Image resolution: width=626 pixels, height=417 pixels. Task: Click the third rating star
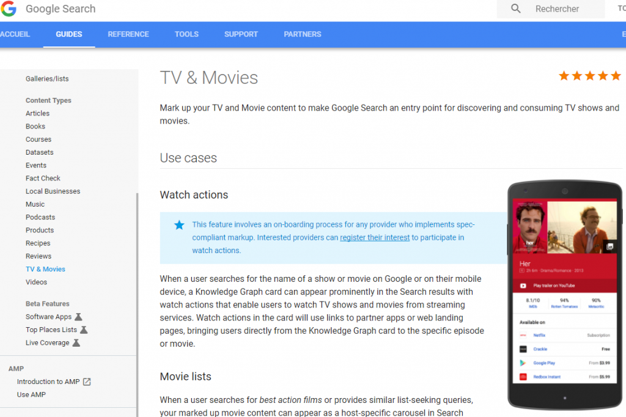590,75
